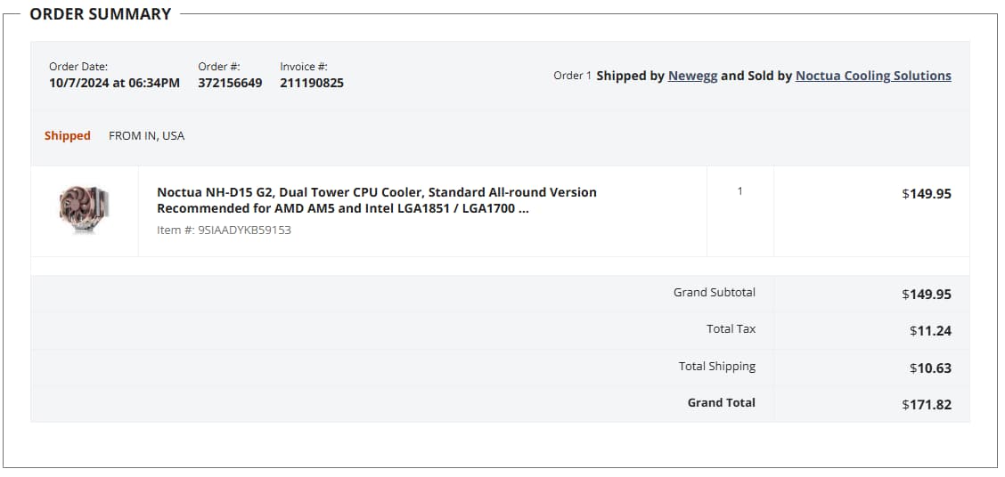Open the Noctua Cooling Solutions seller link

tap(873, 76)
